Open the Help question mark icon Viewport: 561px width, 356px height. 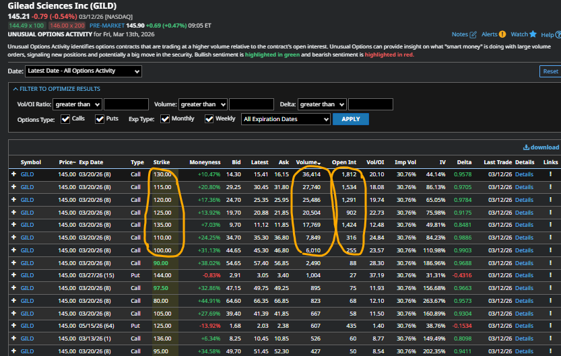coord(557,34)
